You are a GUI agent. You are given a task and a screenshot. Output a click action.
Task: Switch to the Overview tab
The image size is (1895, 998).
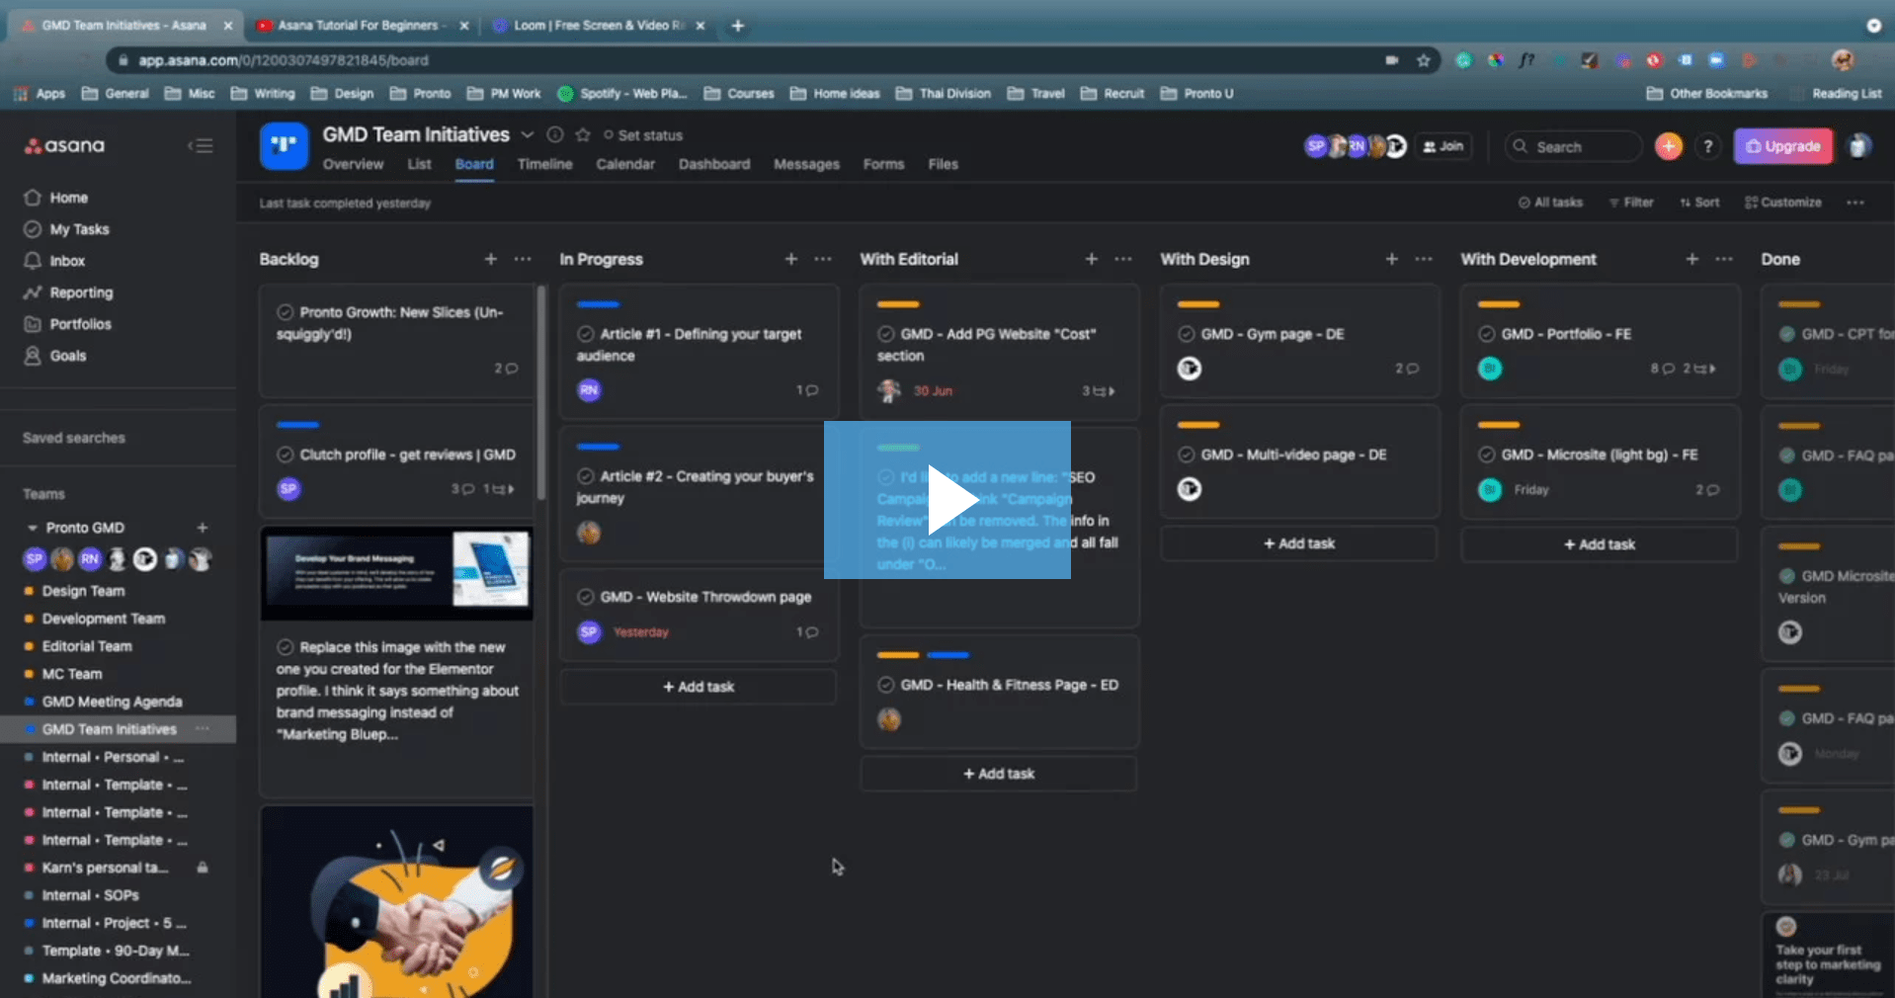point(353,164)
